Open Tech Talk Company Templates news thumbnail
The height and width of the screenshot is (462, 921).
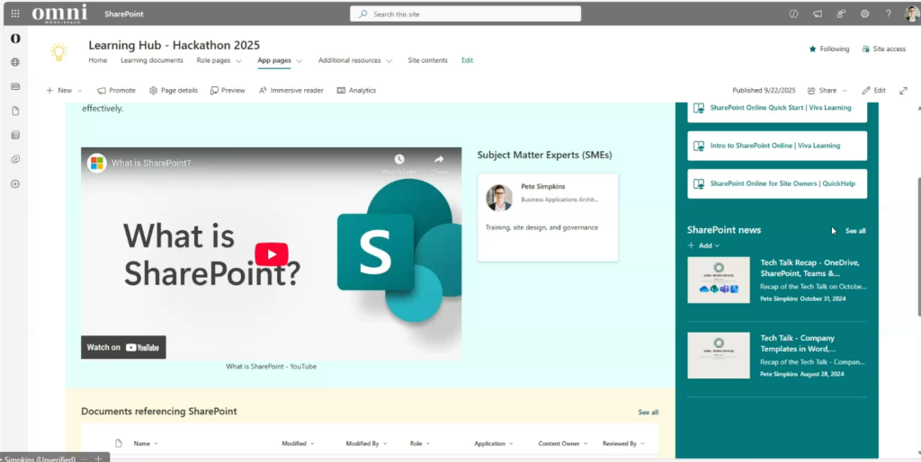coord(719,356)
